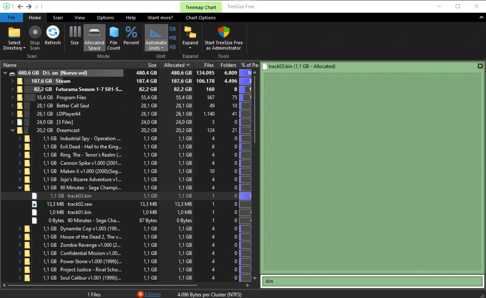Set units to MB
The width and height of the screenshot is (486, 298).
(172, 38)
